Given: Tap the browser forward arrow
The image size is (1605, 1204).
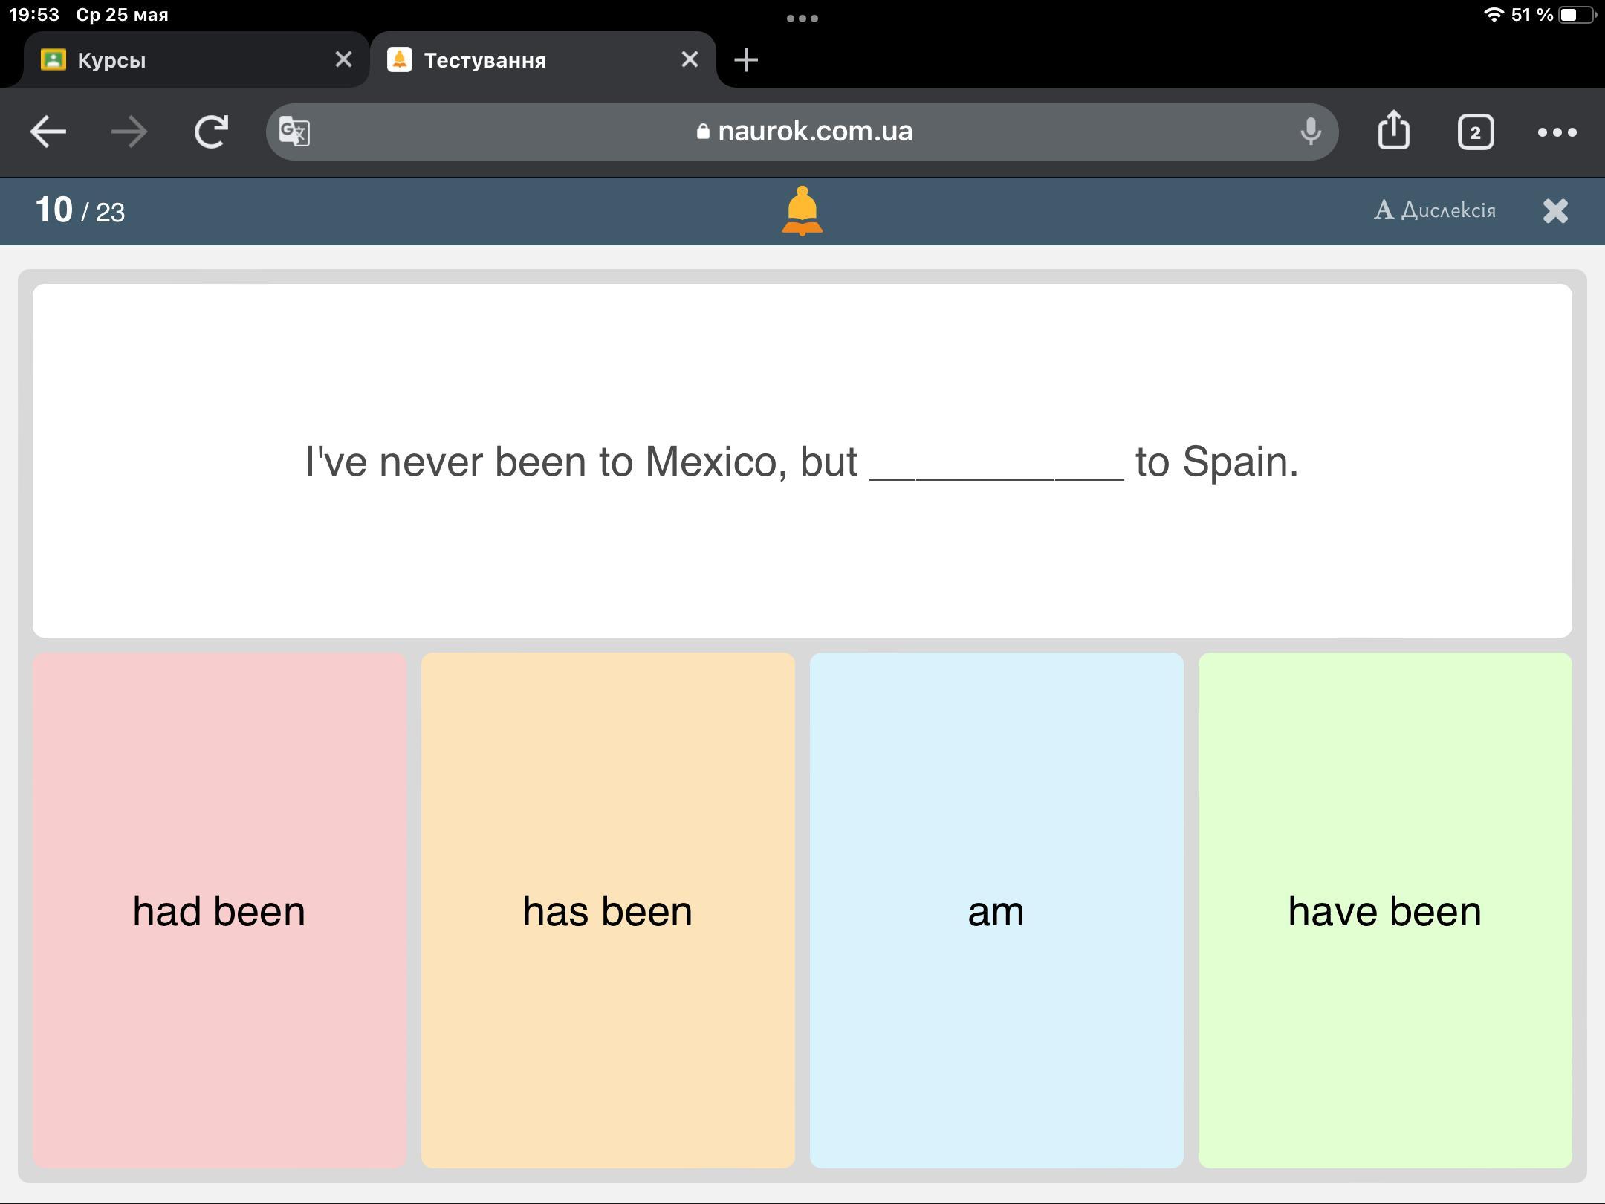Looking at the screenshot, I should pos(129,132).
